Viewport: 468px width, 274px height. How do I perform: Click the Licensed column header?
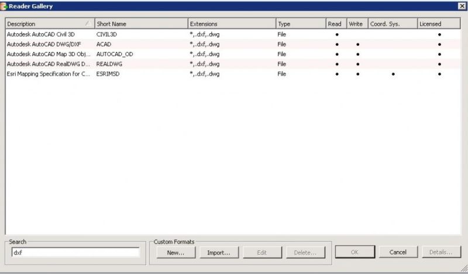(x=439, y=23)
